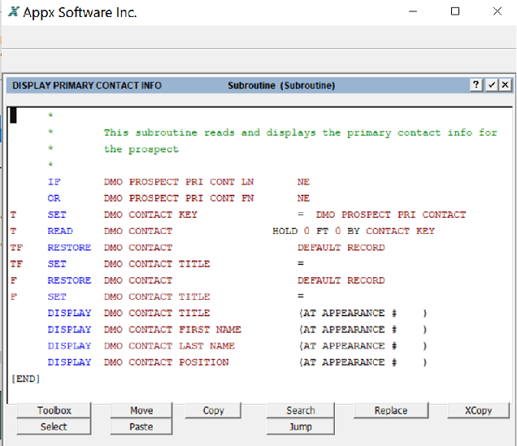Click AT APPEARANCE # on POSITION line
The height and width of the screenshot is (446, 517).
click(350, 362)
